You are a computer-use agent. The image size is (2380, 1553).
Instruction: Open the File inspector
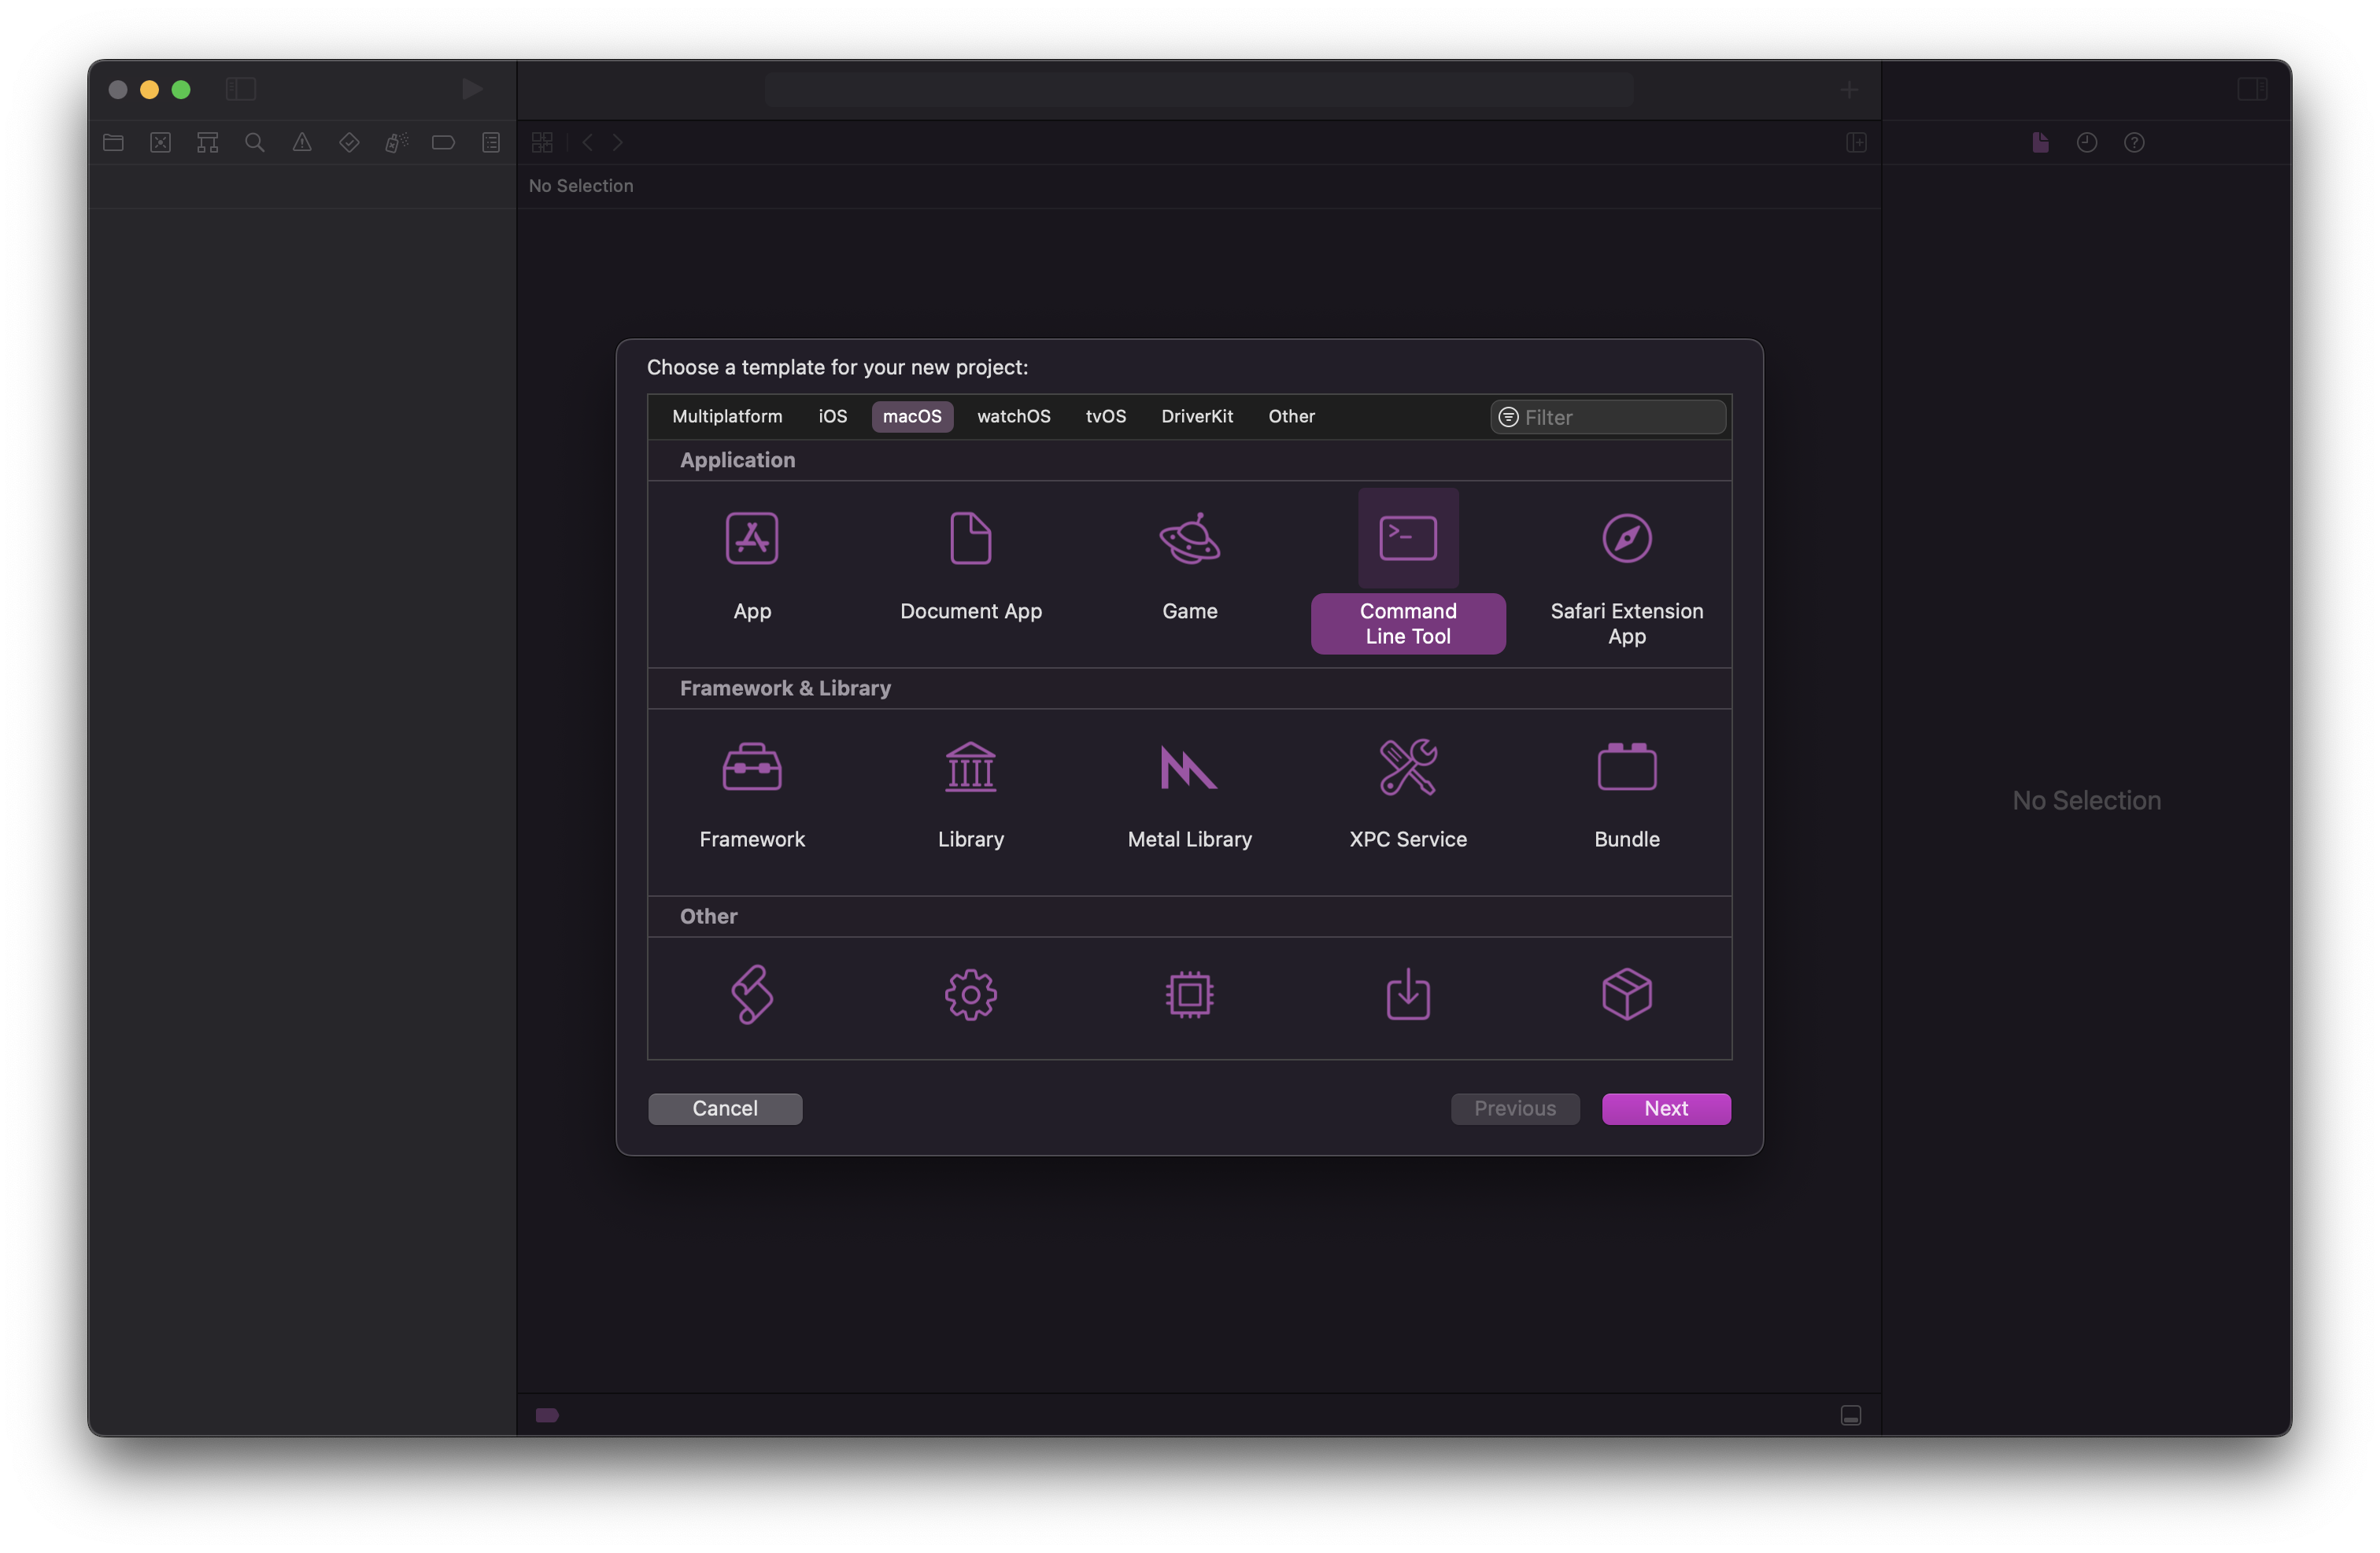coord(2040,142)
